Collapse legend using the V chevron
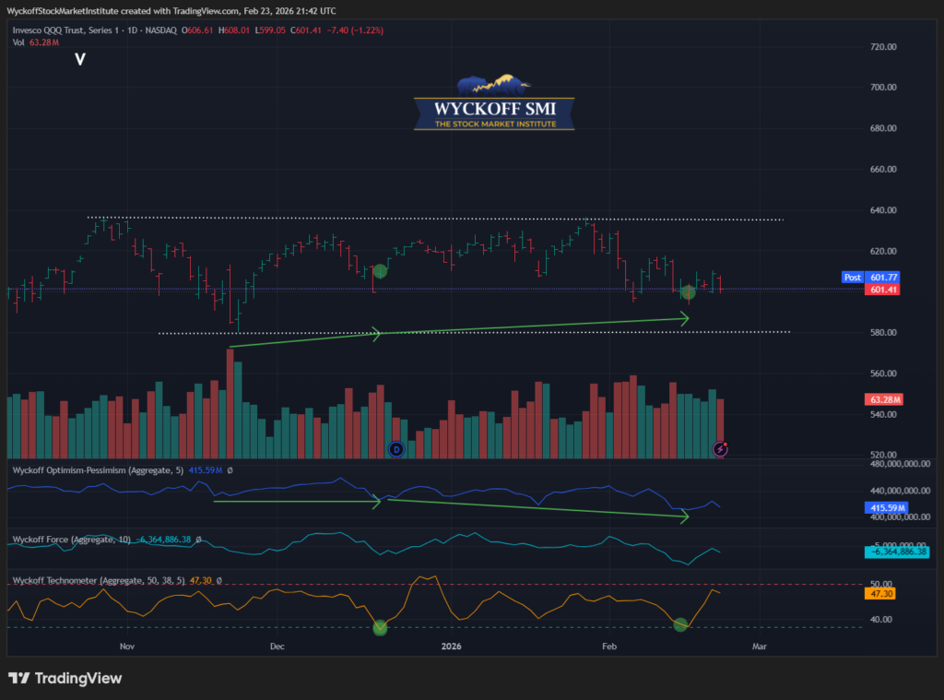 coord(80,60)
